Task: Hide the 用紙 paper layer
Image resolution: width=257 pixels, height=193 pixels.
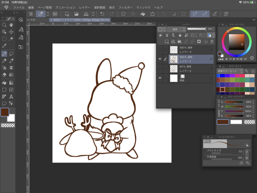Action: pos(160,78)
